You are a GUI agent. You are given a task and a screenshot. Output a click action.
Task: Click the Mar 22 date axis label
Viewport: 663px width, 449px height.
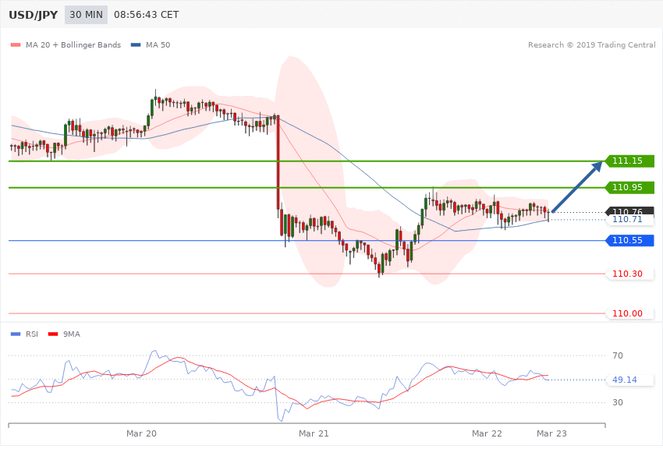pyautogui.click(x=487, y=433)
